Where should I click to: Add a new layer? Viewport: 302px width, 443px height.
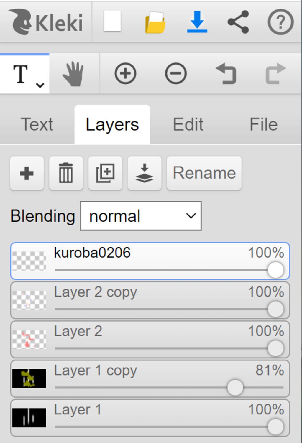point(27,173)
